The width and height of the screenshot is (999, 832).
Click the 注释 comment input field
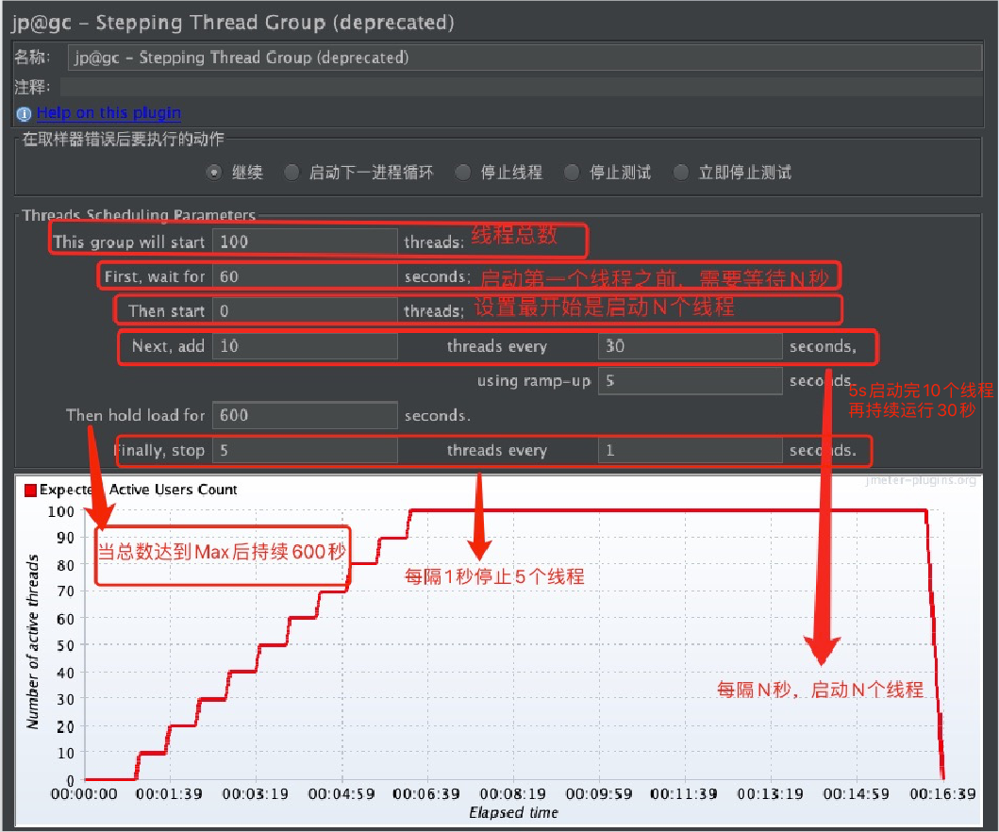(521, 87)
